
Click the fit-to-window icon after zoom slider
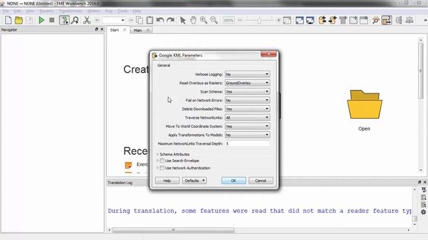click(x=287, y=20)
